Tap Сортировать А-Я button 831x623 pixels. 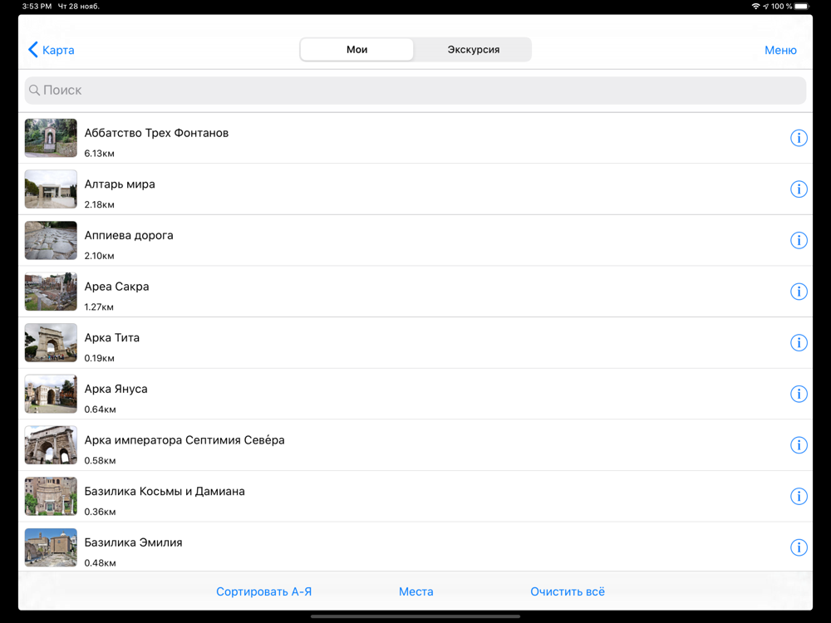264,591
